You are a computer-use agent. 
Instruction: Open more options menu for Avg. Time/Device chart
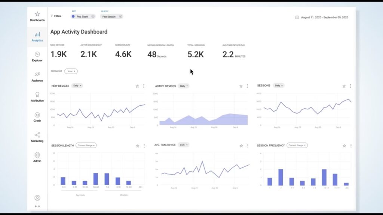(x=247, y=146)
